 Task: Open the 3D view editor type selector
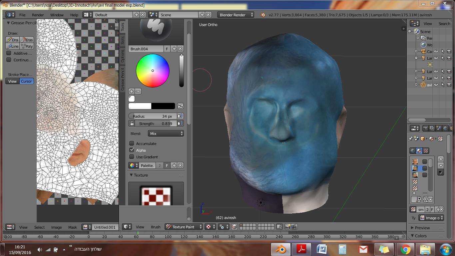click(127, 227)
